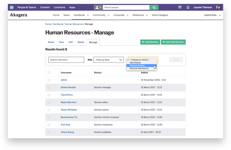Open the notifications bell icon
Screen dimensions: 231x150
click(188, 7)
